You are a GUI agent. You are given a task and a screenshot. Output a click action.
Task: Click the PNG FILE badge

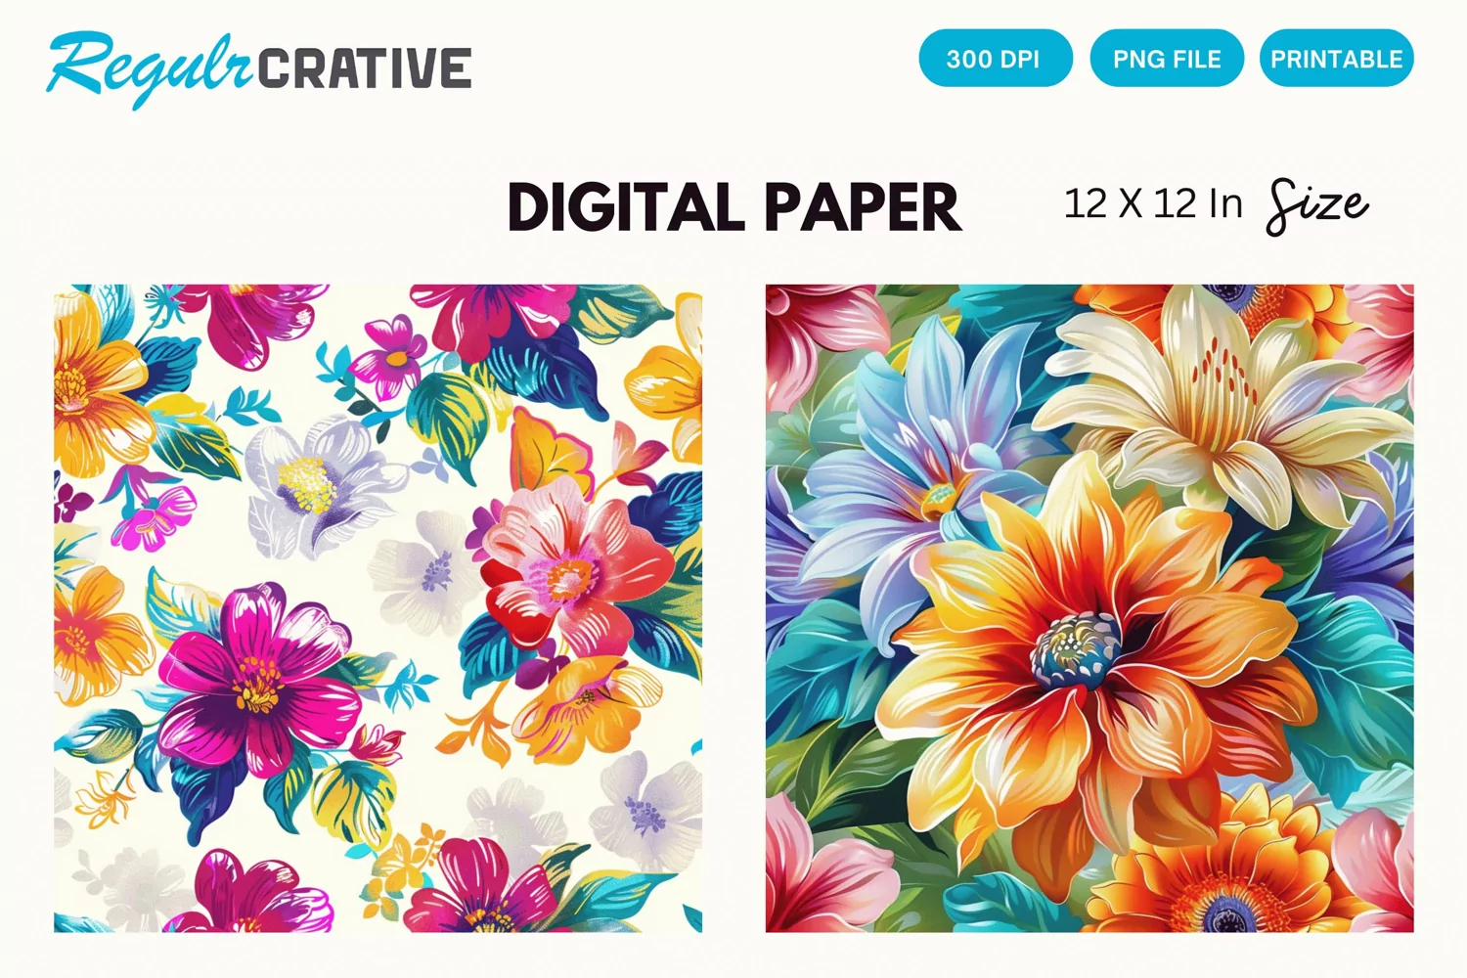pyautogui.click(x=1167, y=59)
